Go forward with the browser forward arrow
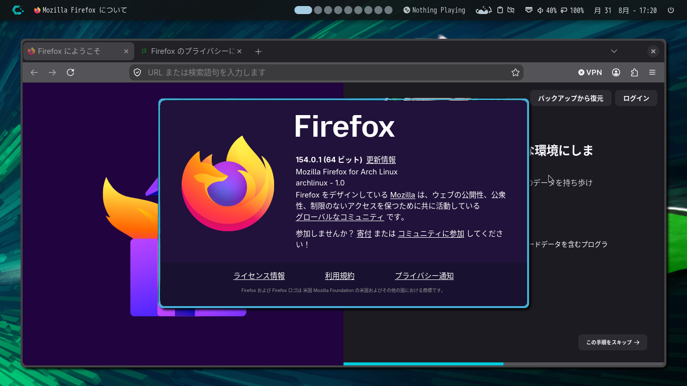The image size is (687, 386). point(52,72)
